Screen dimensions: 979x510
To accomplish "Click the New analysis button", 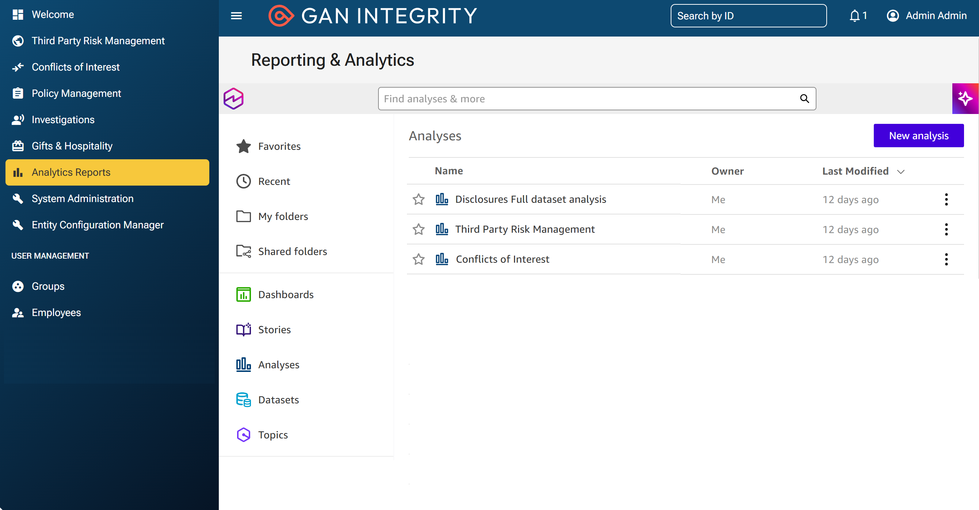I will (919, 136).
